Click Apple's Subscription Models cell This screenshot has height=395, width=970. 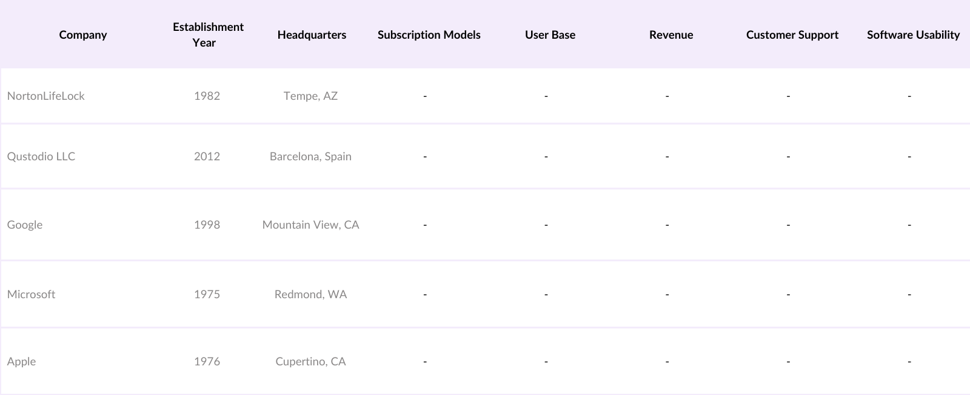pos(425,361)
